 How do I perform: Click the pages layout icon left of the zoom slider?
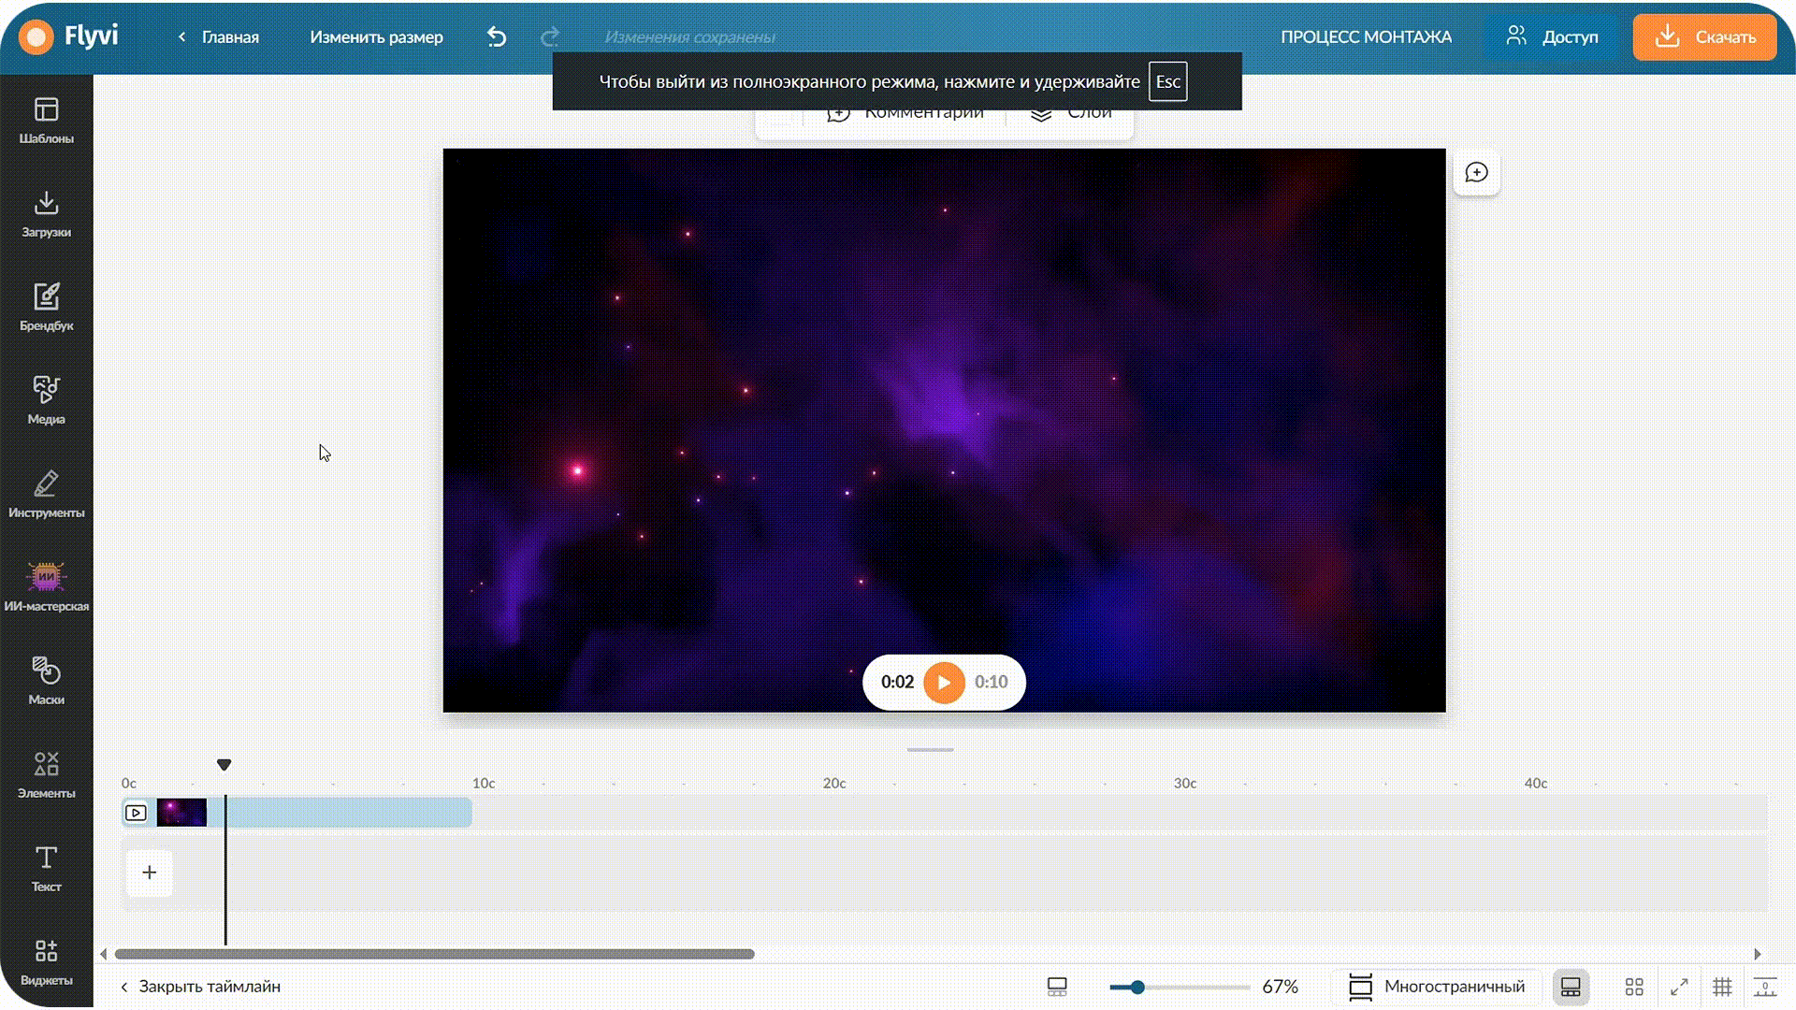(1057, 987)
